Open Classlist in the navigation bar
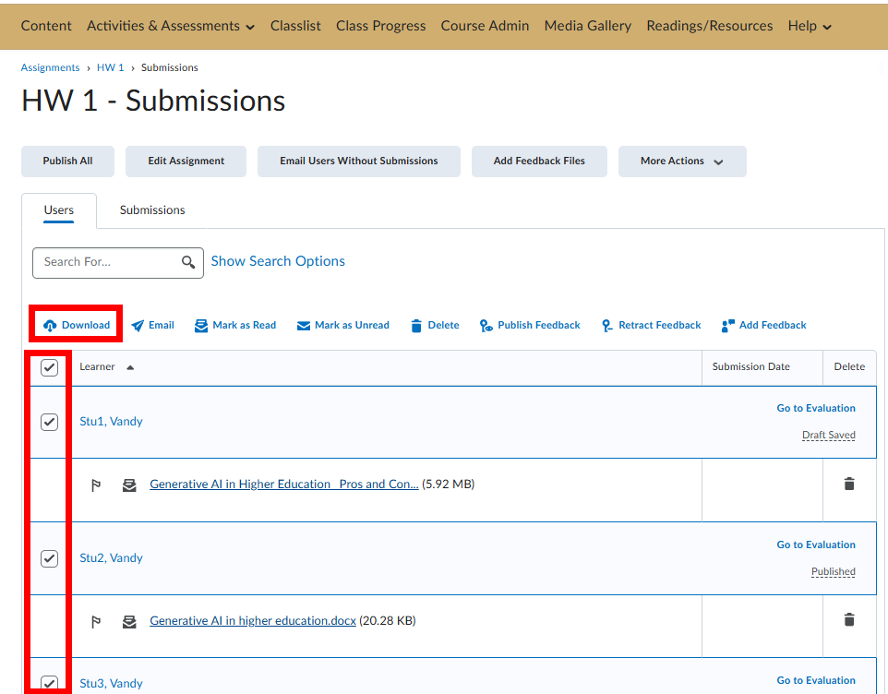 [295, 26]
